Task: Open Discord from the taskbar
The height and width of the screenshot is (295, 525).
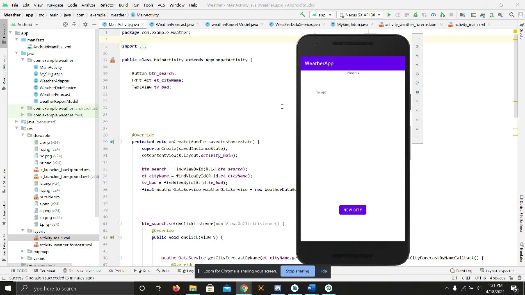Action: pyautogui.click(x=278, y=288)
